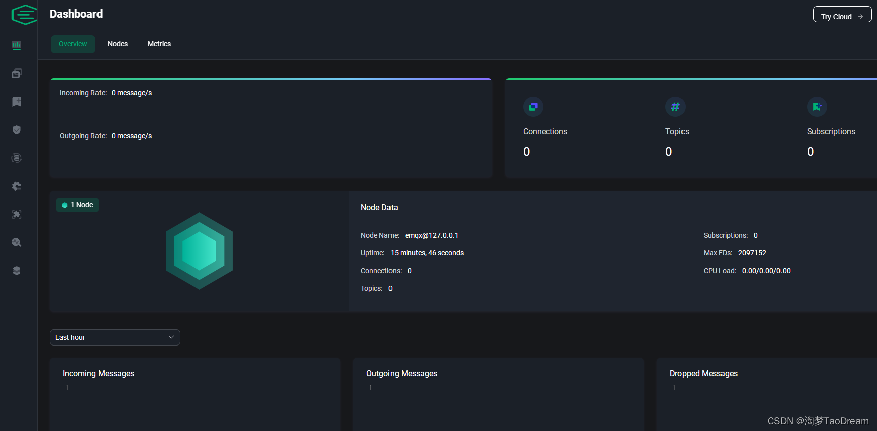Open the gear management sidebar icon
The image size is (877, 431).
pos(17,186)
